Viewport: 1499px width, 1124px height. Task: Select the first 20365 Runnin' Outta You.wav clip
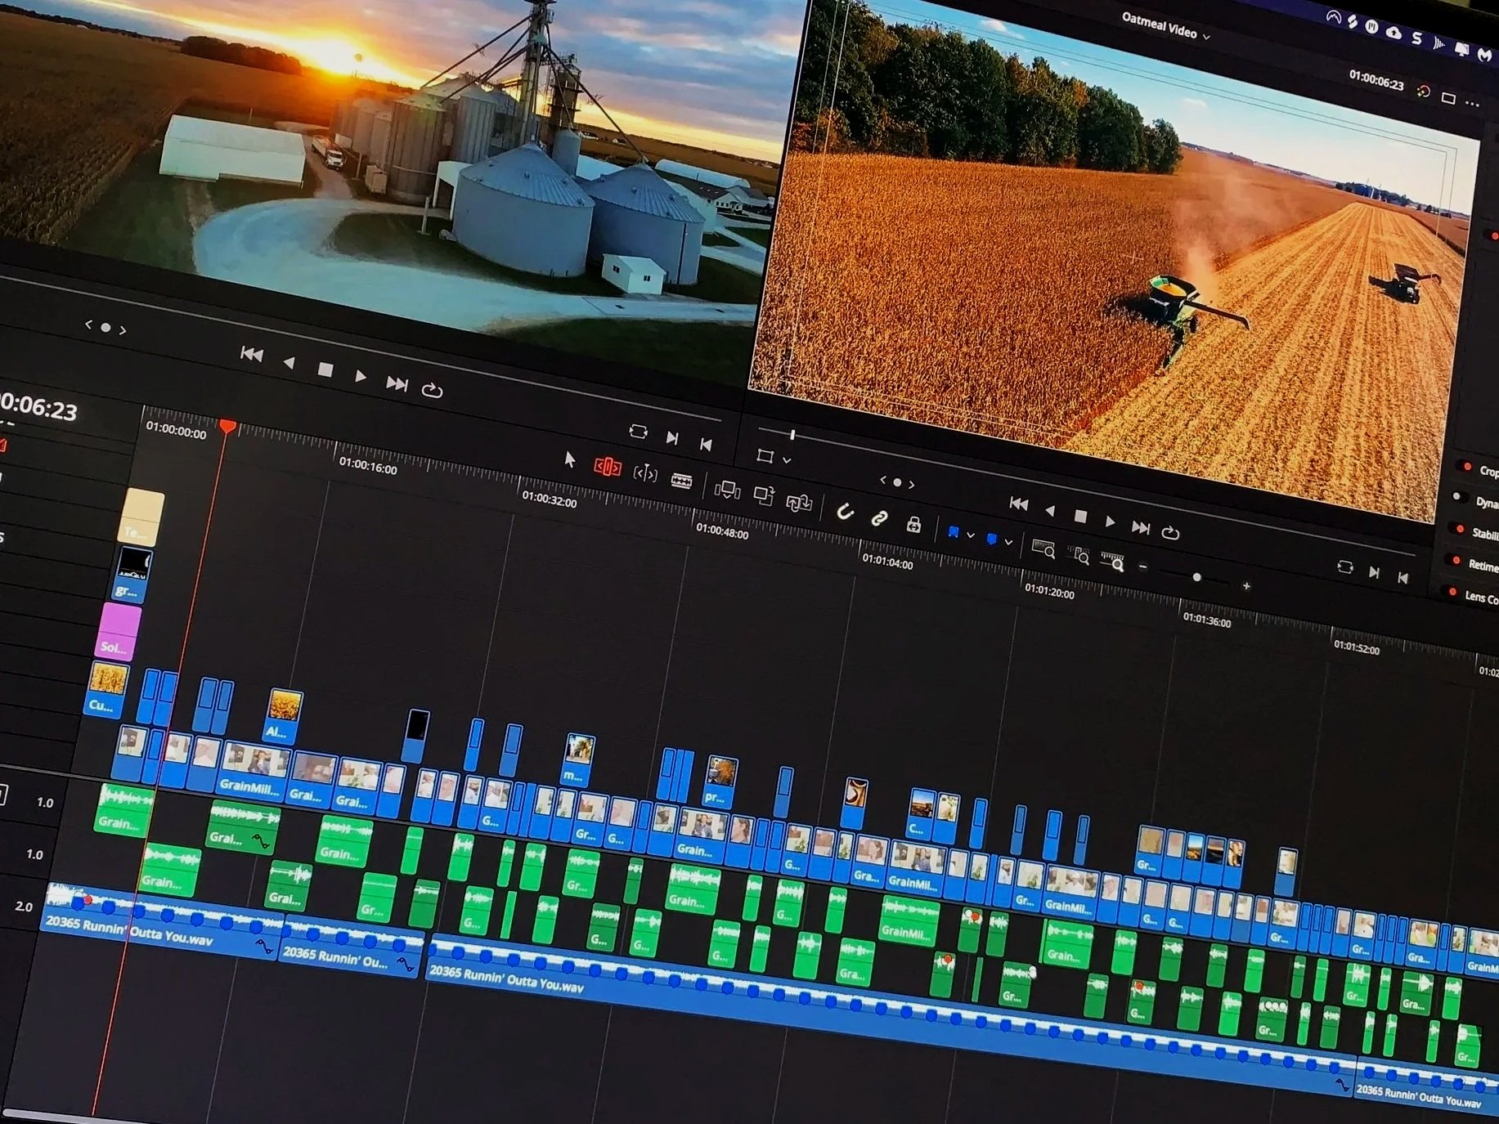[159, 921]
